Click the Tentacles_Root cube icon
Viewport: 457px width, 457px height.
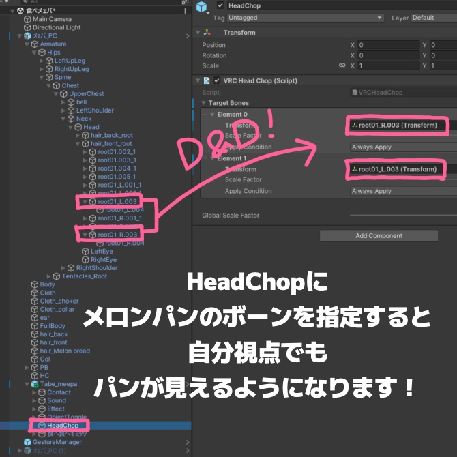[x=57, y=276]
